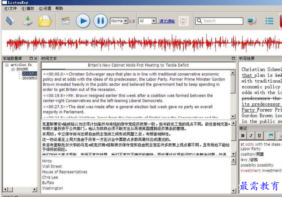Collapse the articles.fs tree node
282x197 pixels.
click(x=7, y=65)
